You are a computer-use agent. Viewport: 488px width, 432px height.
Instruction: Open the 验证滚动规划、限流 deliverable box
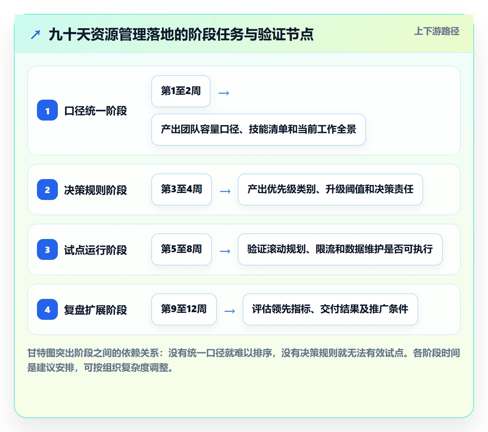point(340,249)
